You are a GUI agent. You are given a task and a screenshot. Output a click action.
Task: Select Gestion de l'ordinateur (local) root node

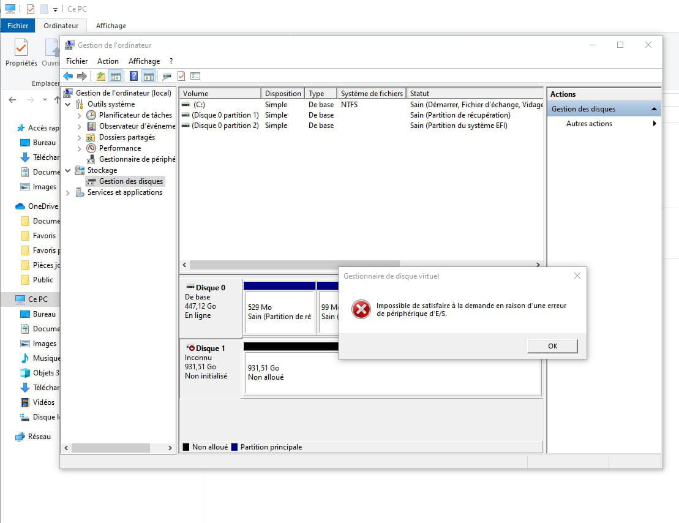pos(124,92)
